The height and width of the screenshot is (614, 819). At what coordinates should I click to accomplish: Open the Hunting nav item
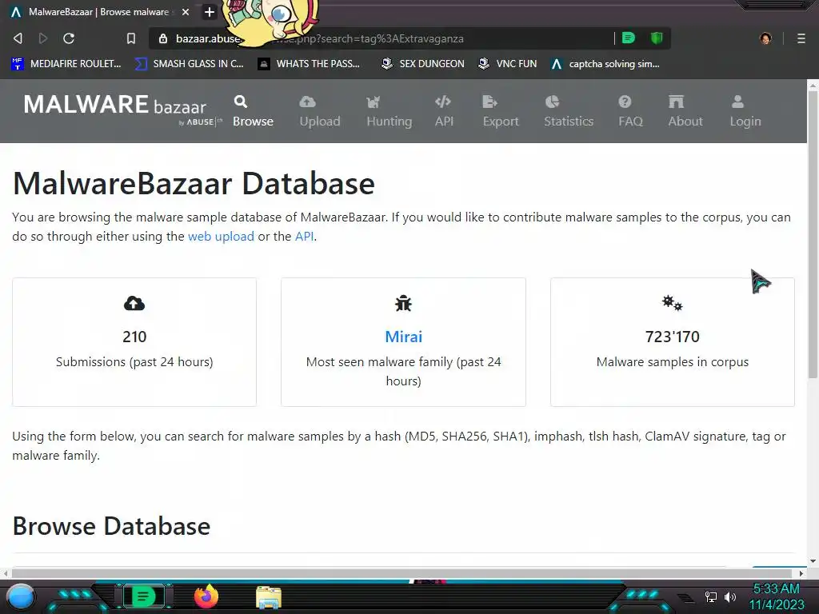pos(390,111)
